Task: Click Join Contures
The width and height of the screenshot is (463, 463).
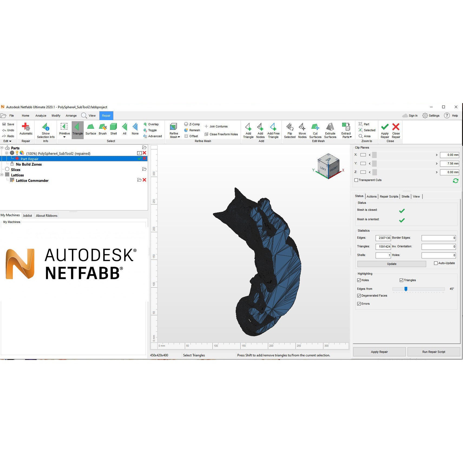Action: point(216,126)
